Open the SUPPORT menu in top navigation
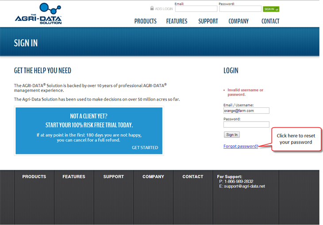Screen dimensions: 323x225 tap(208, 21)
